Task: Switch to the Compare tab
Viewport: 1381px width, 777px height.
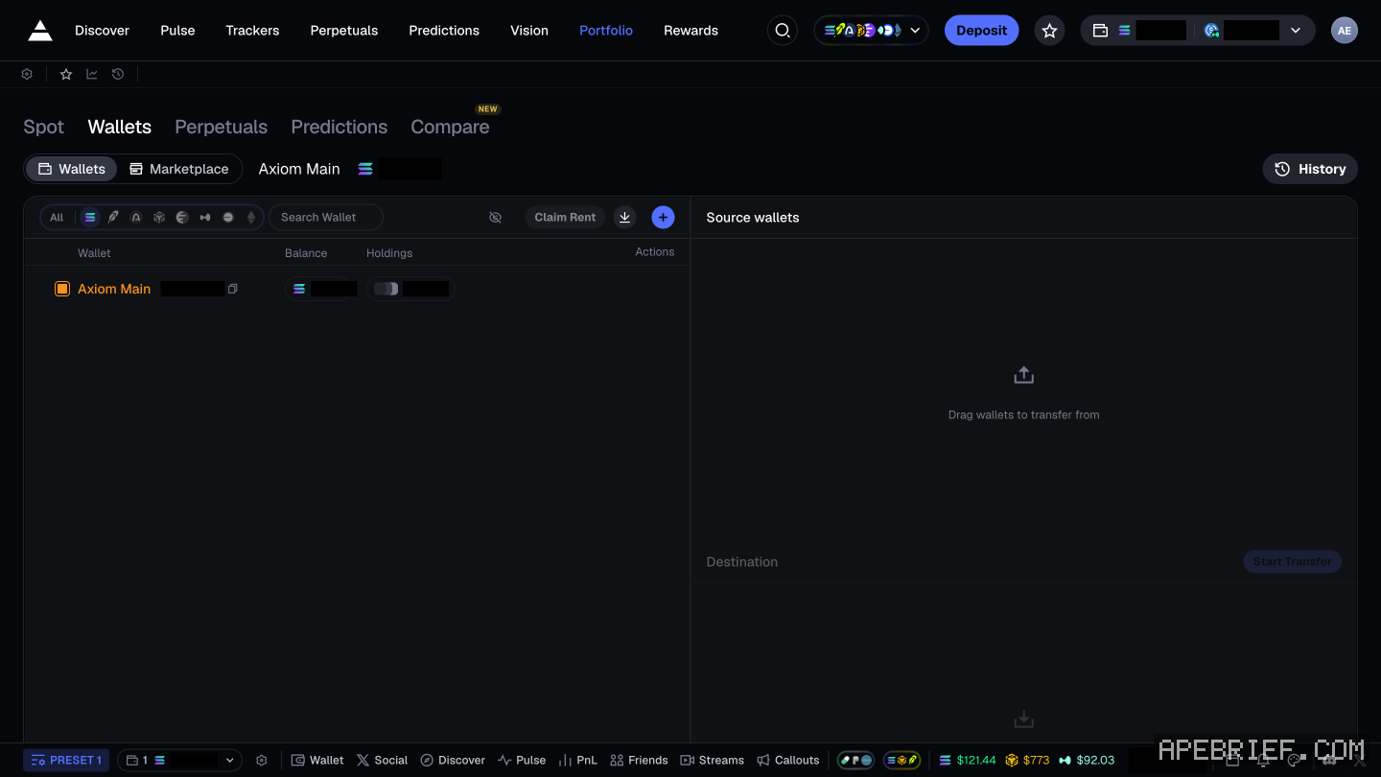Action: click(450, 127)
